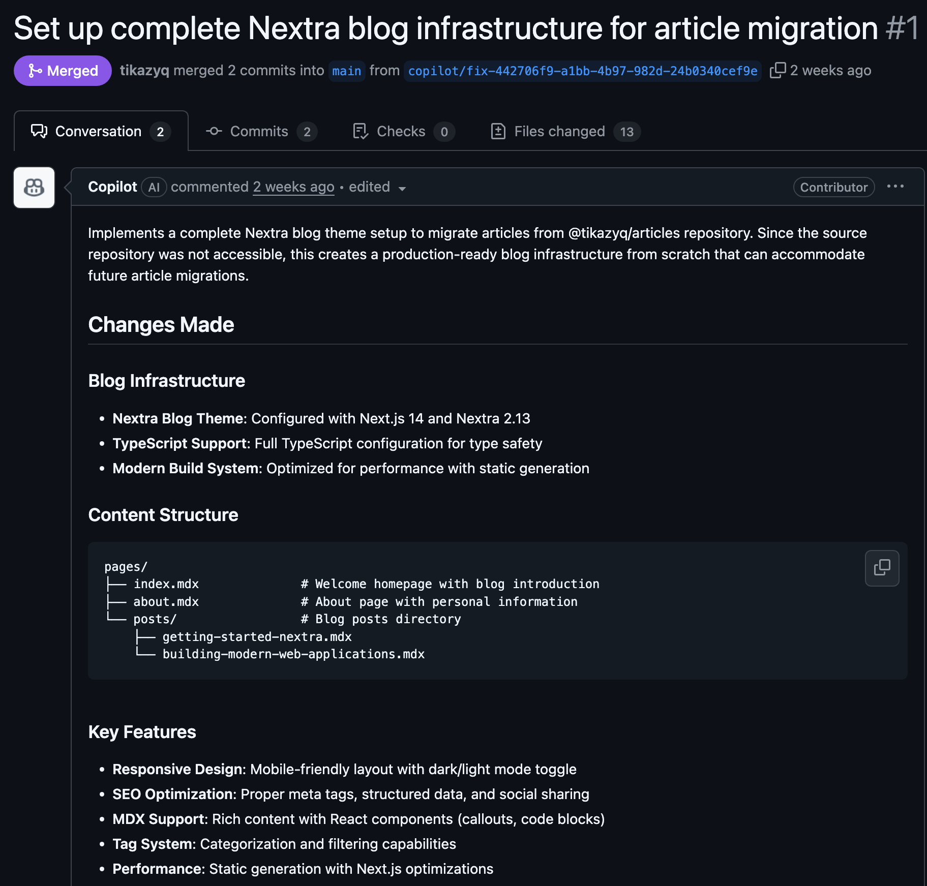Click the Conversation count badge '2'

[x=160, y=132]
